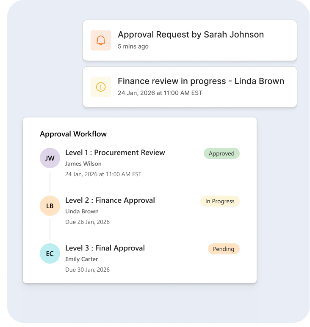Click the yellow exclamation alert icon
This screenshot has width=310, height=327.
[101, 87]
